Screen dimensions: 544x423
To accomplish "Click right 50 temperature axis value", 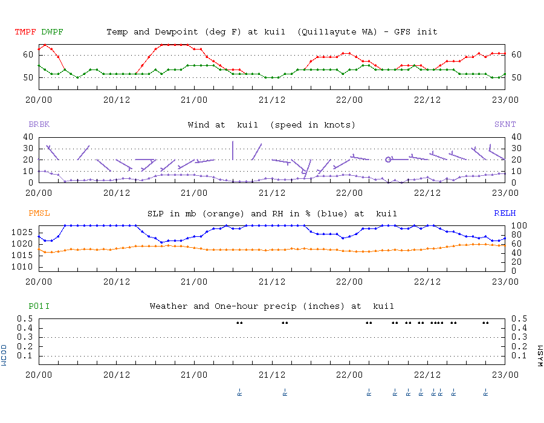I will coord(517,78).
